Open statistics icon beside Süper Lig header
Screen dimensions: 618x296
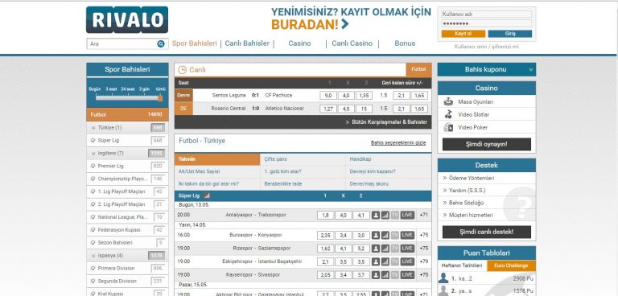point(207,195)
